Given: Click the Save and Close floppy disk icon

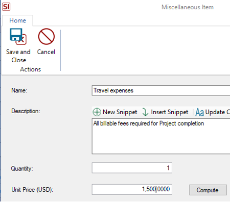Looking at the screenshot, I should pyautogui.click(x=18, y=36).
